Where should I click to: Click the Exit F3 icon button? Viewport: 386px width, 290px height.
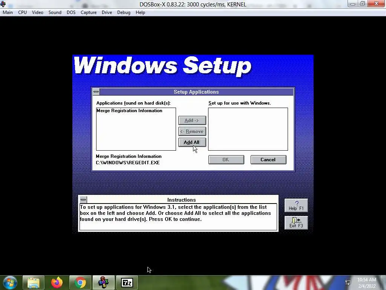click(296, 223)
